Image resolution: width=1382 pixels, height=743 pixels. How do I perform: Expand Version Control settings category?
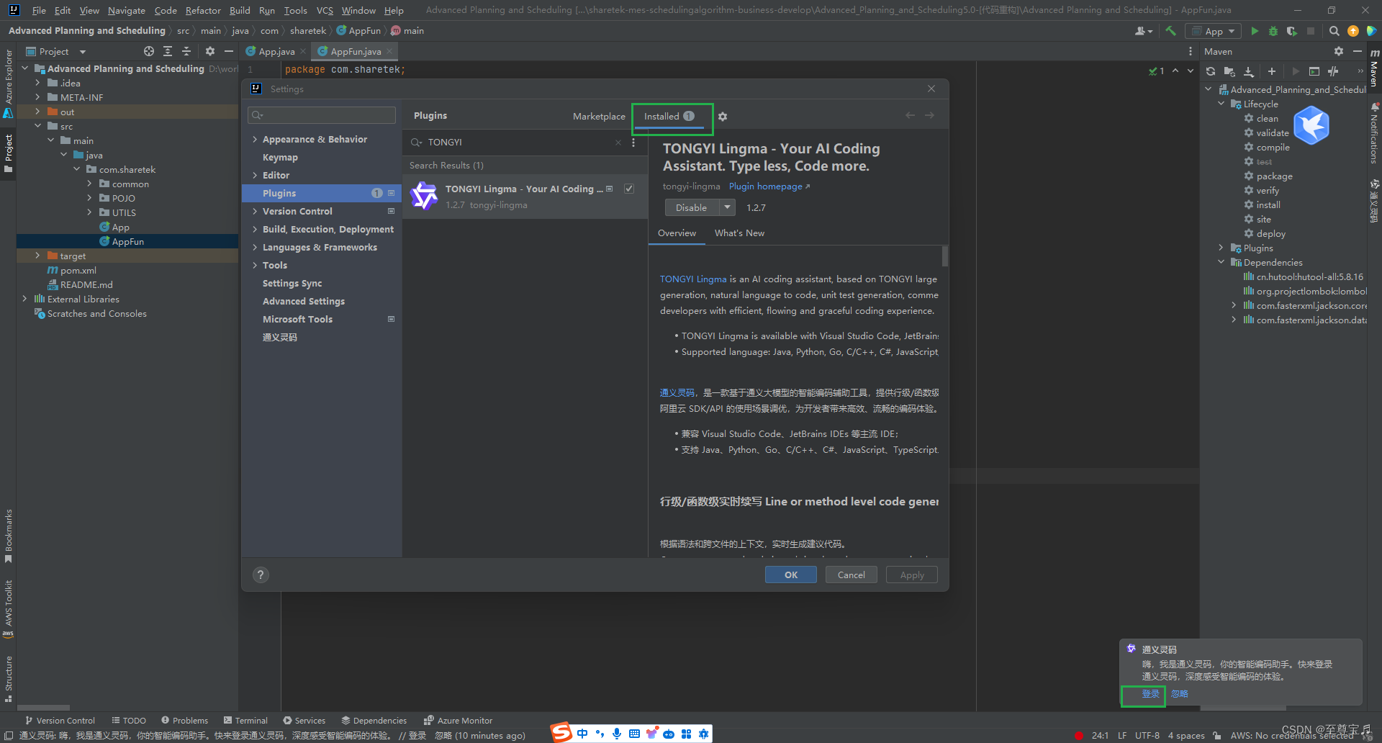coord(254,212)
